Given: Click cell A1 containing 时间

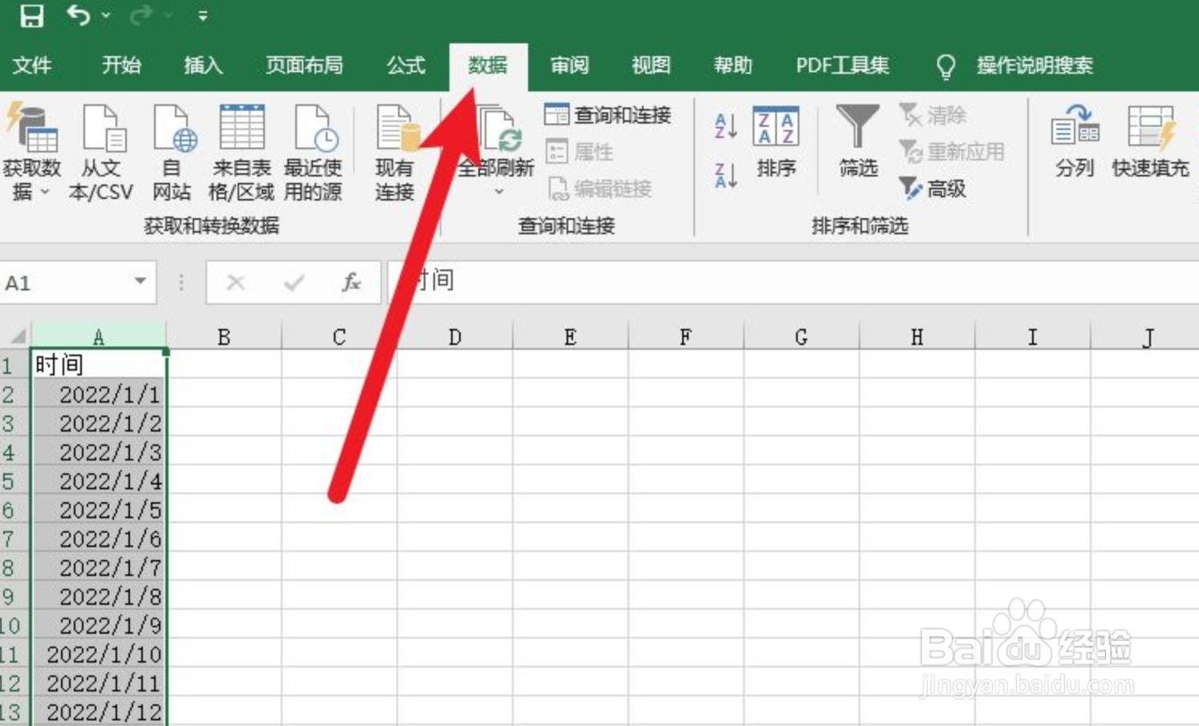Looking at the screenshot, I should pos(99,364).
